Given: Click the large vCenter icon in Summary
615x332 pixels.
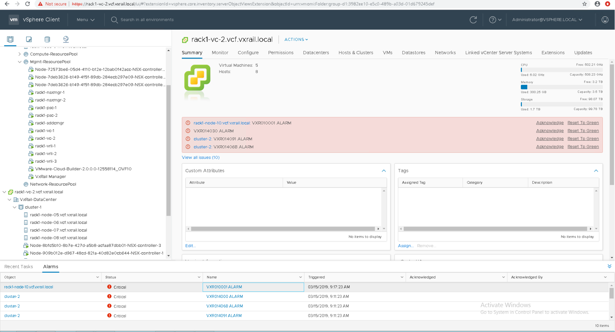Looking at the screenshot, I should 197,77.
